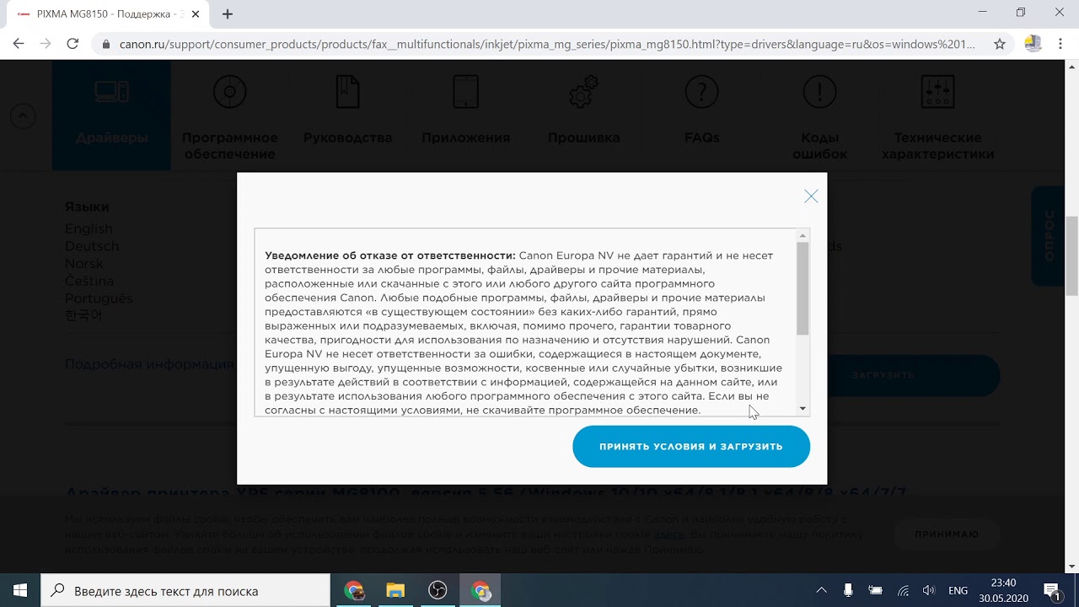Click Windows taskbar search box
The image size is (1079, 607).
185,591
